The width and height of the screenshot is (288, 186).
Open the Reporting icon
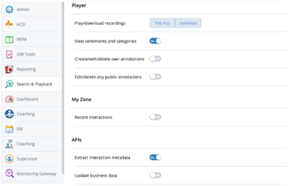click(x=9, y=69)
